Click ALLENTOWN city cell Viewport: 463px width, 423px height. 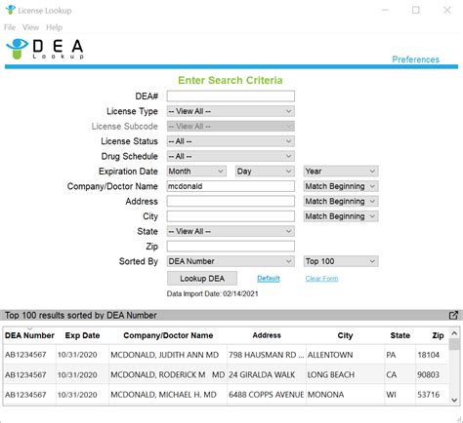tap(345, 355)
